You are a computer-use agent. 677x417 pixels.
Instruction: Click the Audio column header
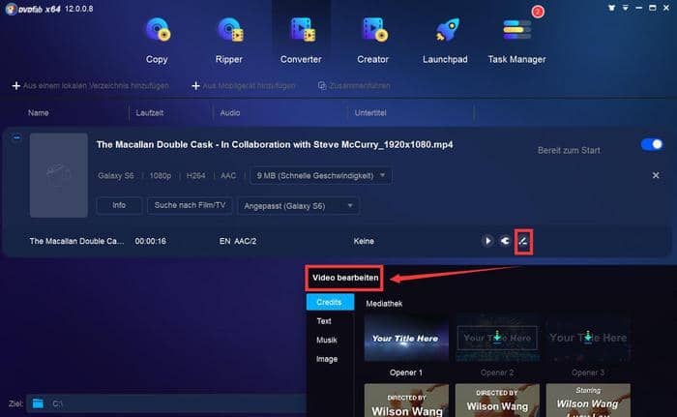coord(230,113)
